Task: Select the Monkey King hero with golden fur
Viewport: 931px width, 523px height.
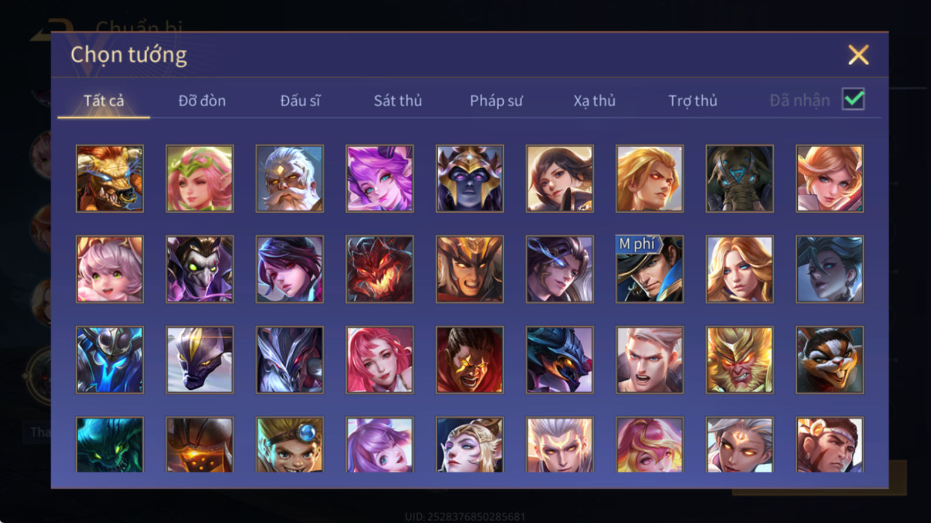Action: 739,360
